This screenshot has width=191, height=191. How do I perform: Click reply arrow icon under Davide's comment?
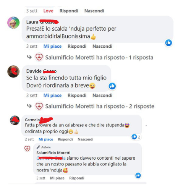pos(29,106)
